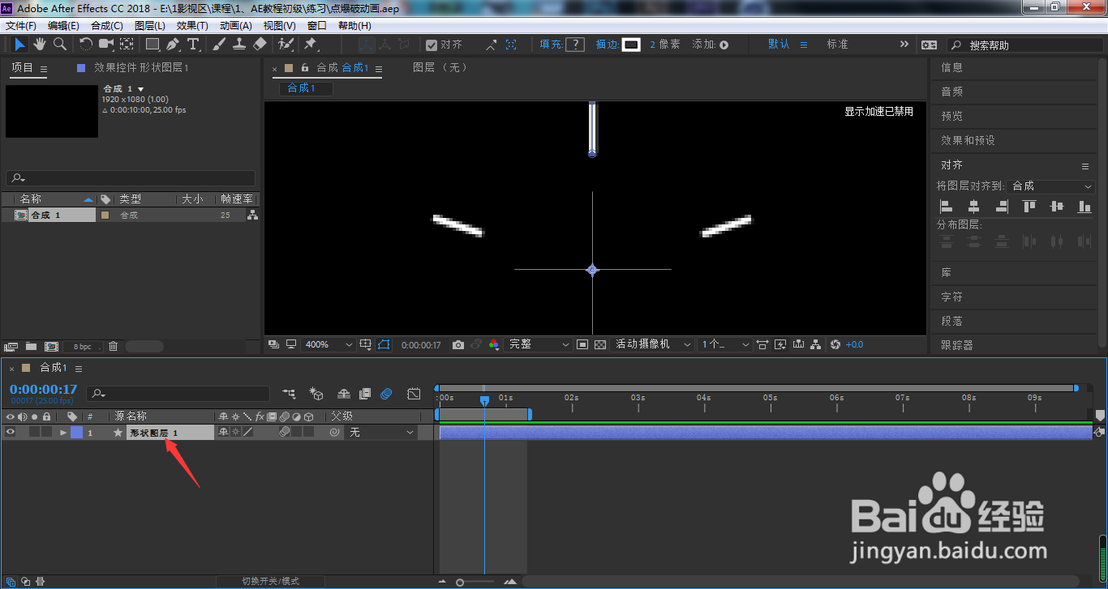The image size is (1108, 589).
Task: Select the Eraser tool
Action: [260, 44]
